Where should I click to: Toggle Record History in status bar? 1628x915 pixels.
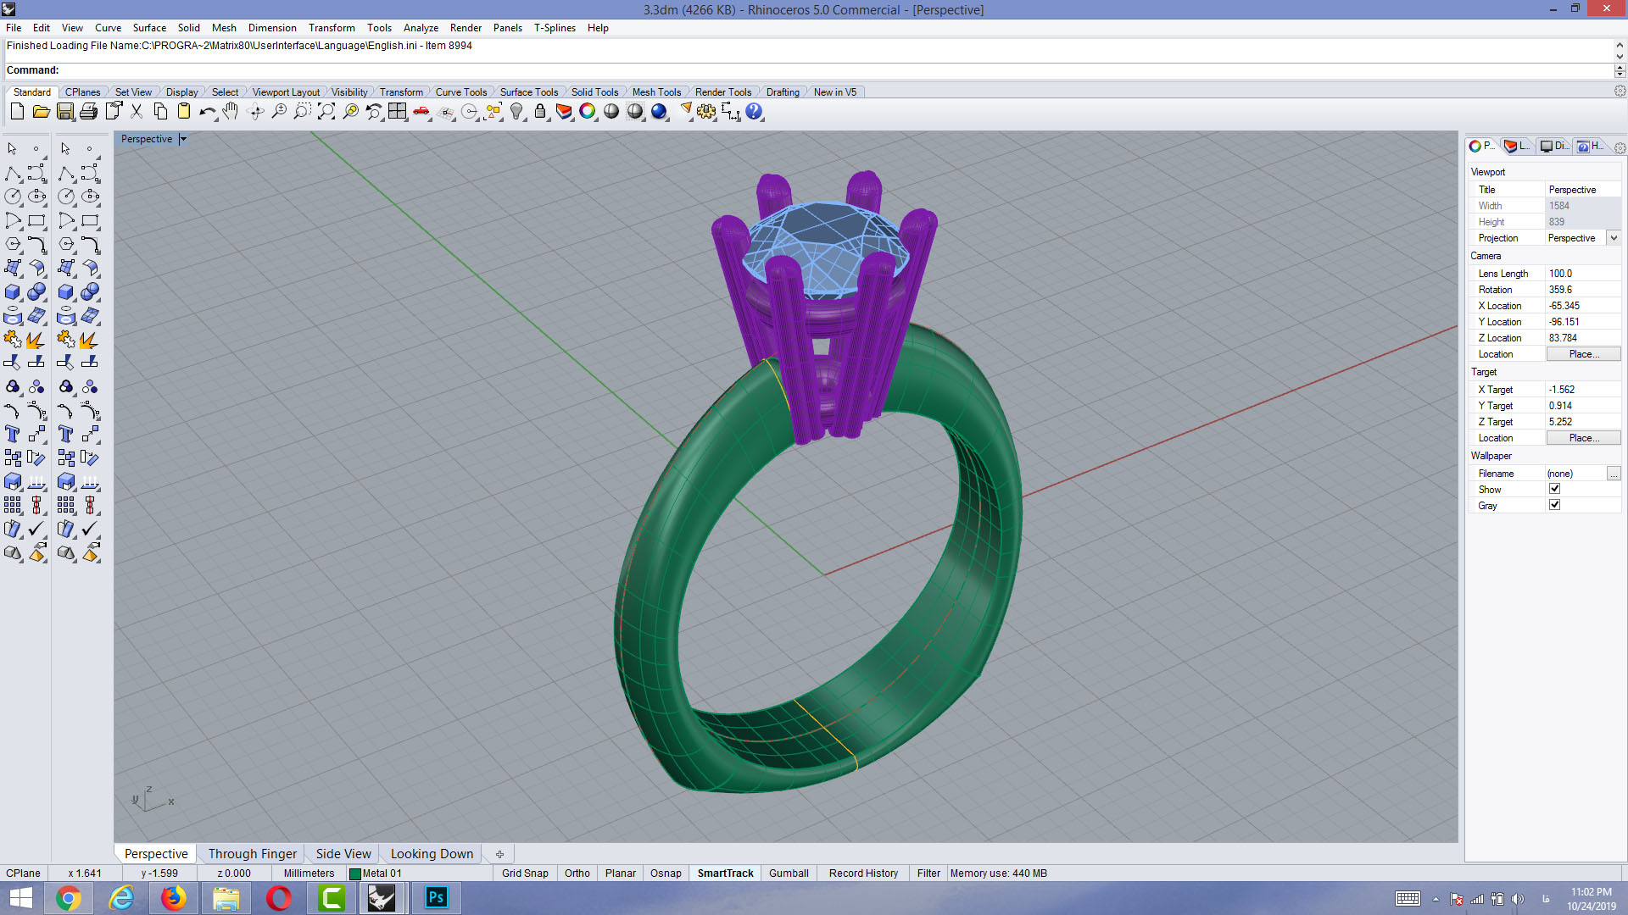click(863, 873)
